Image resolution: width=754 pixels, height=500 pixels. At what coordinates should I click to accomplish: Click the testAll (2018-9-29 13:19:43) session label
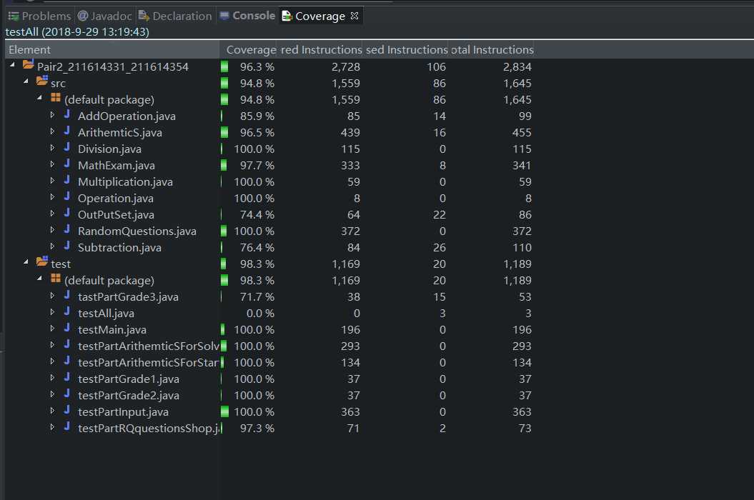pyautogui.click(x=77, y=31)
